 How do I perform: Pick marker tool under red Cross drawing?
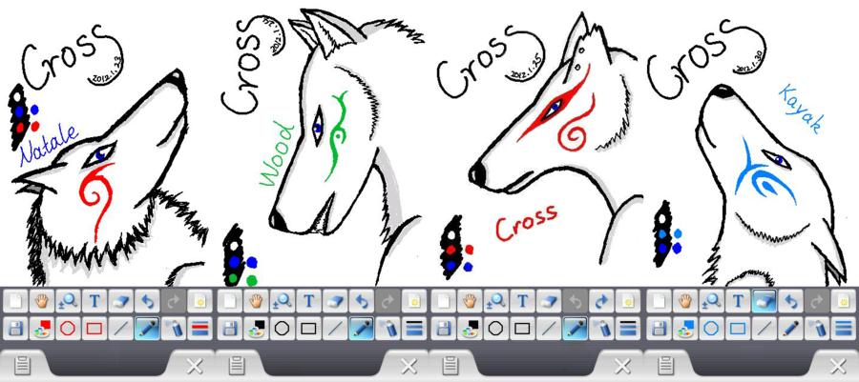(602, 329)
